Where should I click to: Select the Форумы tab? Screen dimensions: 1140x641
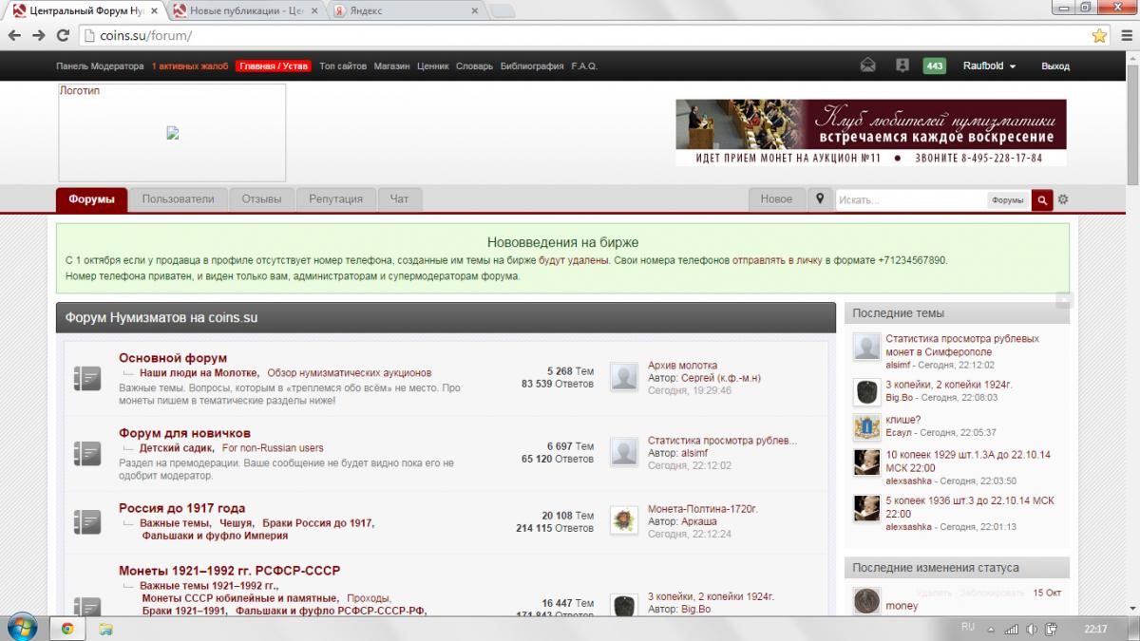(x=91, y=199)
